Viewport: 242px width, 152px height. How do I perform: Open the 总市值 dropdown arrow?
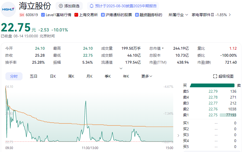point(162,49)
